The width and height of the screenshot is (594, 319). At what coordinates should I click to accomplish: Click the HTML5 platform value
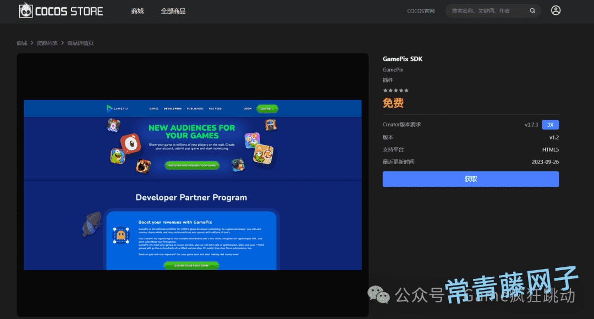551,150
